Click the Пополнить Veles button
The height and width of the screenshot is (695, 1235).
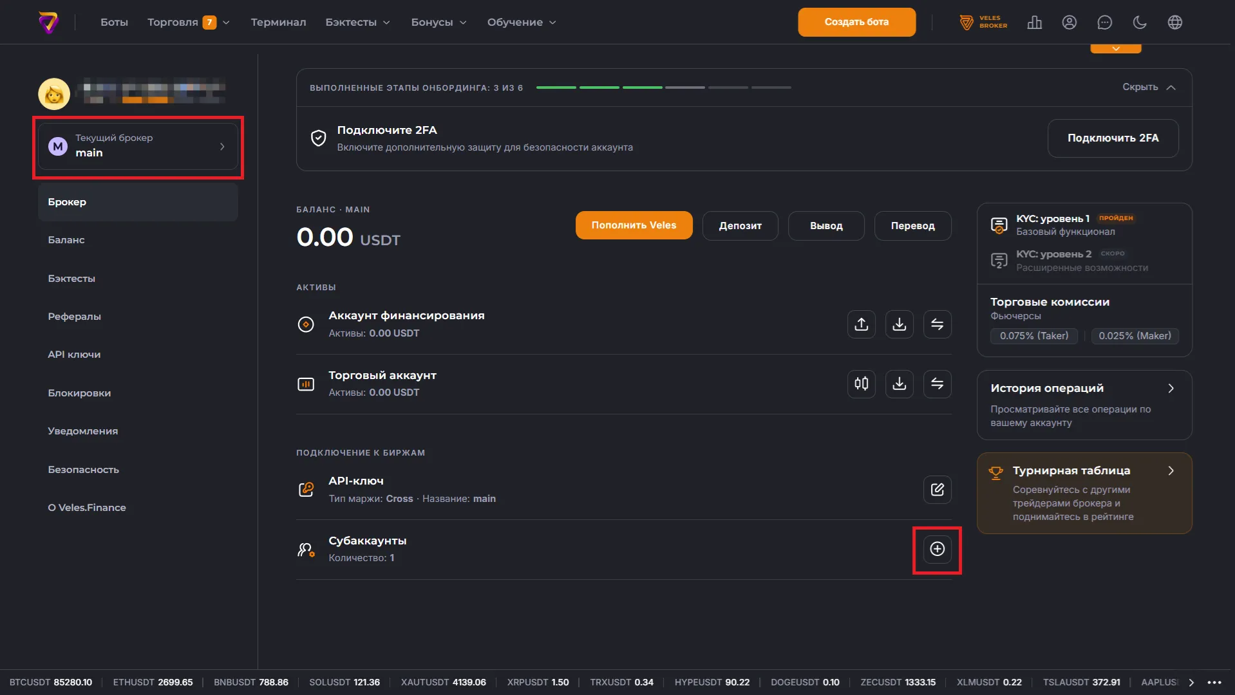click(x=634, y=225)
